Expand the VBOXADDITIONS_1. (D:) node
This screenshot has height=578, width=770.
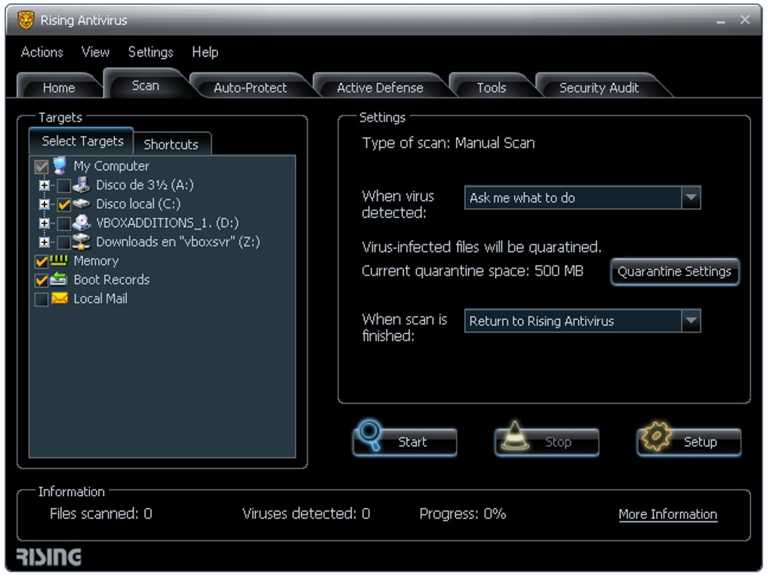tap(45, 223)
